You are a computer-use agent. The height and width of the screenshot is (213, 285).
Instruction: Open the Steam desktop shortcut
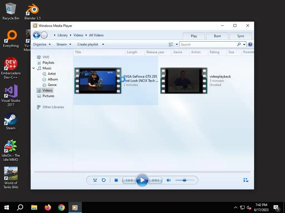click(x=11, y=121)
